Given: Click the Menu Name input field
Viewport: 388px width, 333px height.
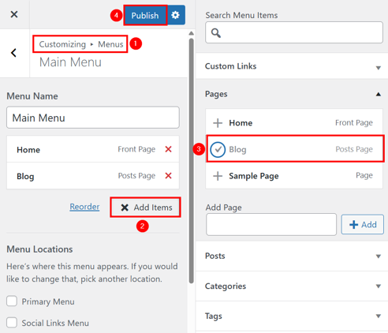Looking at the screenshot, I should coord(93,118).
